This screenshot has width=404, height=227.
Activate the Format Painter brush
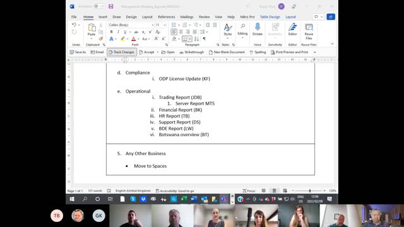101,38
